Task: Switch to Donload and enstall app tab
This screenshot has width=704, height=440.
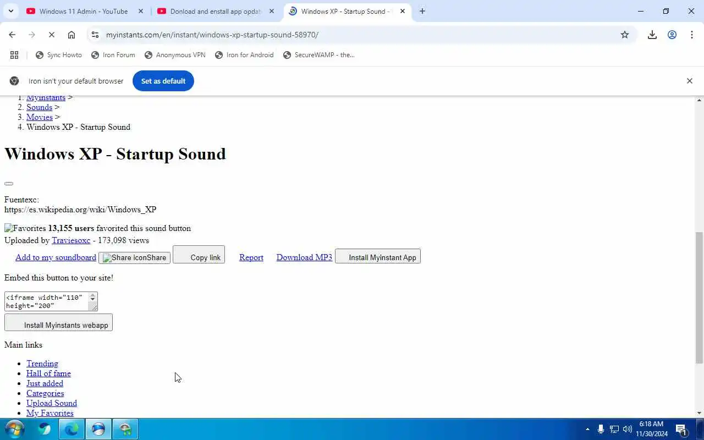Action: 215,11
